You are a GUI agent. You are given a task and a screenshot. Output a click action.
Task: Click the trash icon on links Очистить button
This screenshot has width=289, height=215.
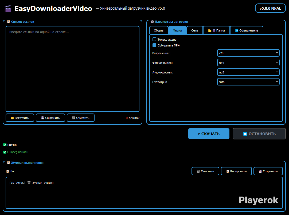(x=73, y=118)
